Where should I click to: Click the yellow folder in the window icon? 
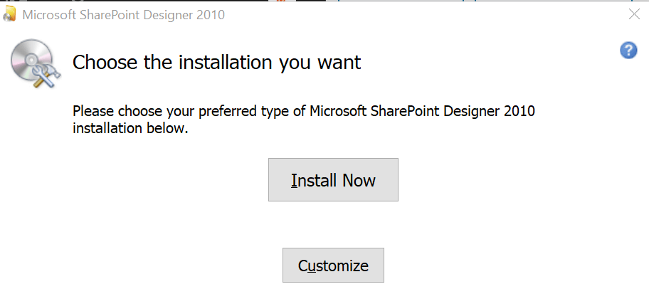11,14
